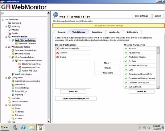Viewport: 165px width, 131px height.
Task: Switch to the Web Filtering tab
Action: [x=79, y=32]
